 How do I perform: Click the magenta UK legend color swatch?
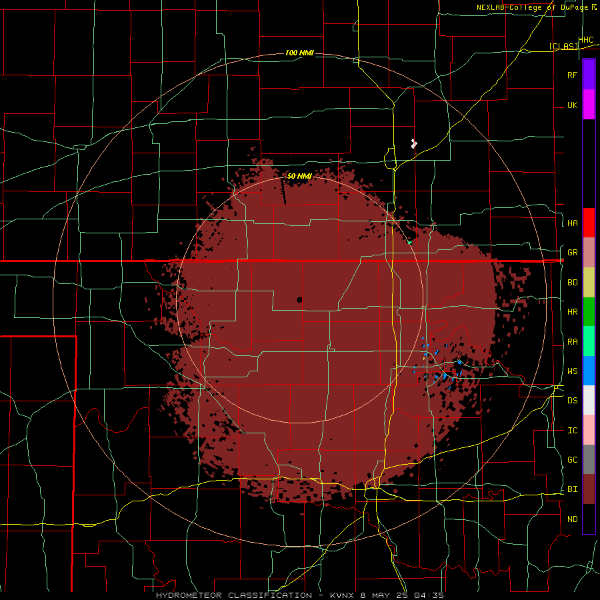[589, 105]
